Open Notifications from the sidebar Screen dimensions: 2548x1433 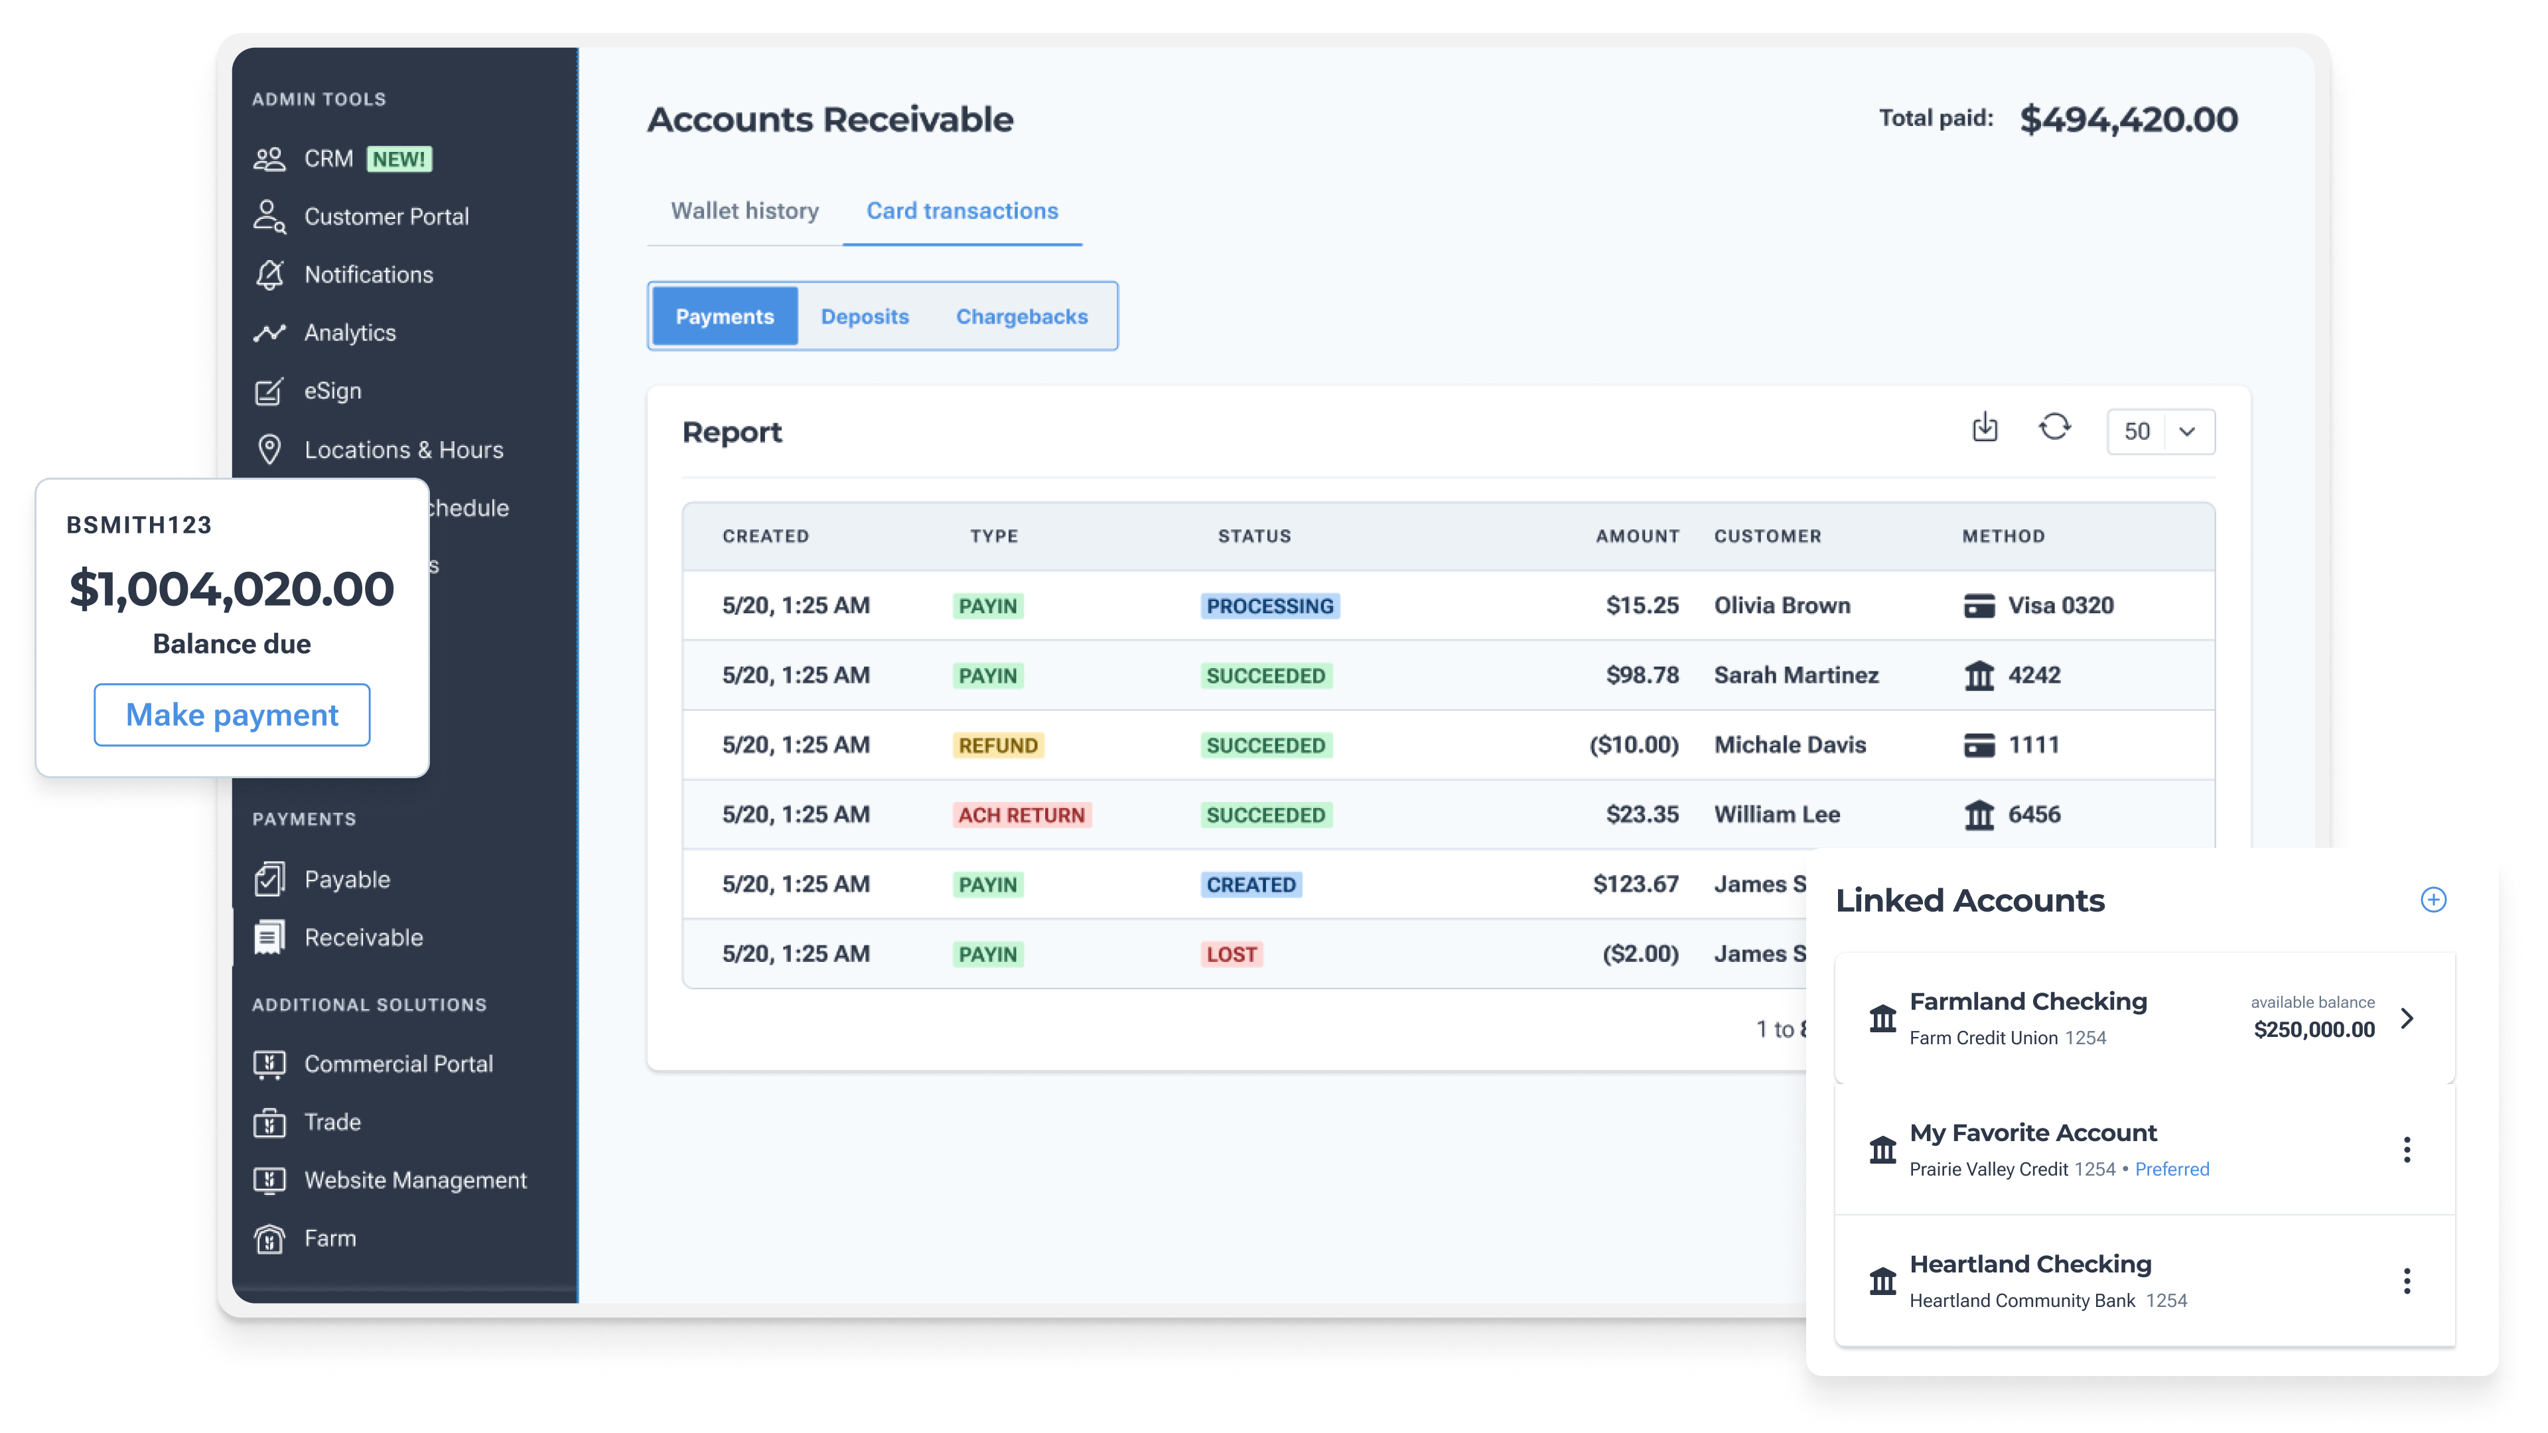coord(368,275)
